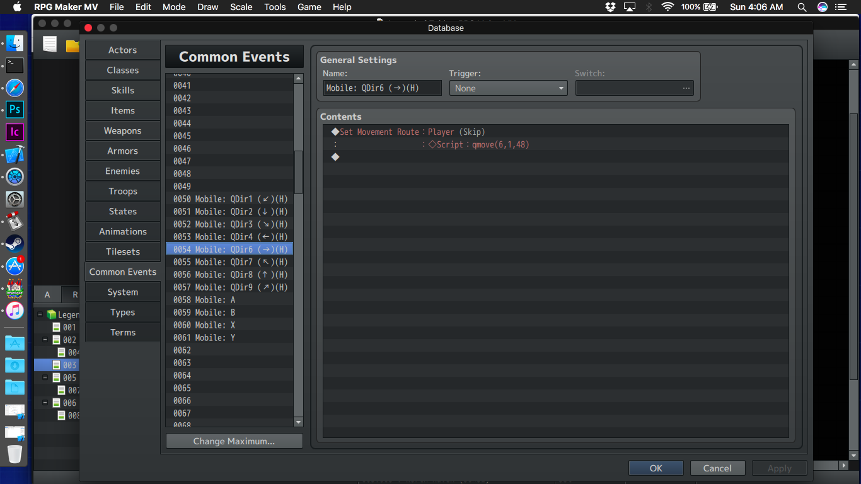Screen dimensions: 861x484
Task: Collapse the root project node in the map tree
Action: coord(40,314)
